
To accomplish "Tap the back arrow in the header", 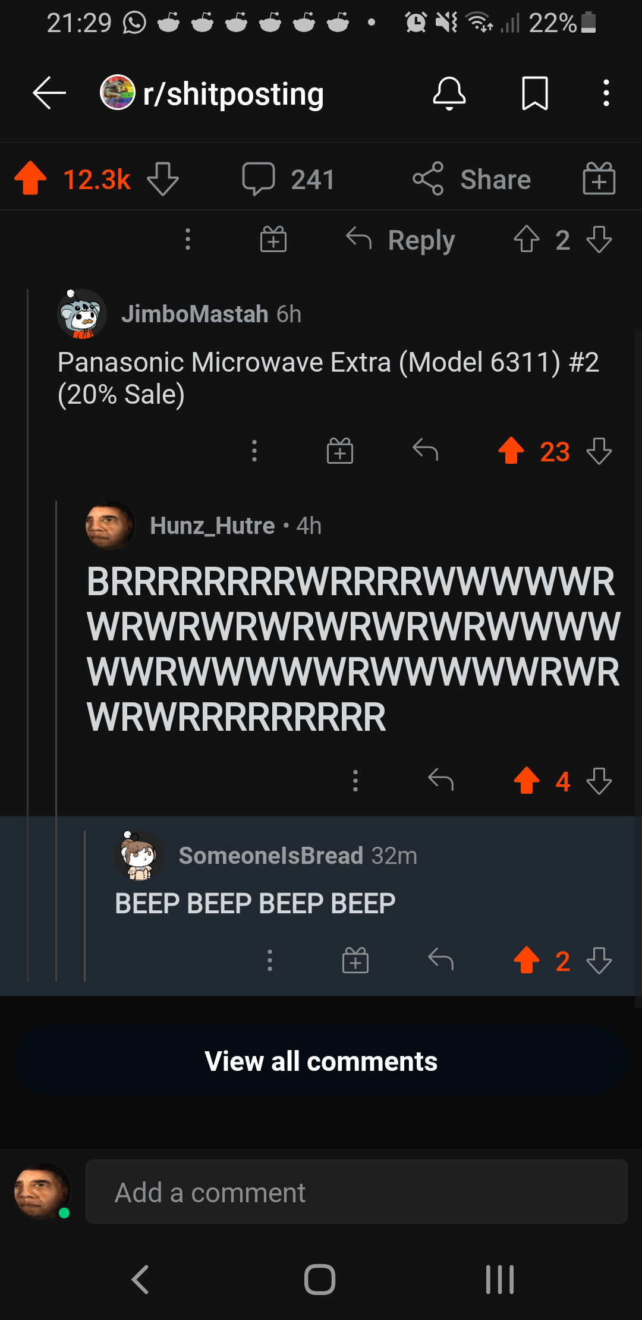I will coord(49,93).
